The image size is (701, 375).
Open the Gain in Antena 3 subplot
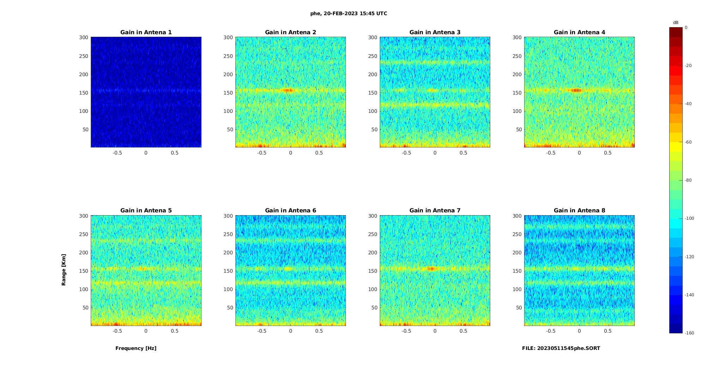coord(435,92)
